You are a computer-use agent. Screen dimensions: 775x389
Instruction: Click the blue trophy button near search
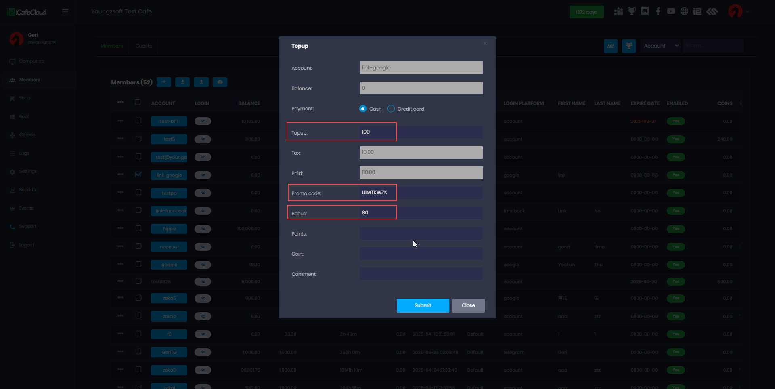(x=628, y=46)
